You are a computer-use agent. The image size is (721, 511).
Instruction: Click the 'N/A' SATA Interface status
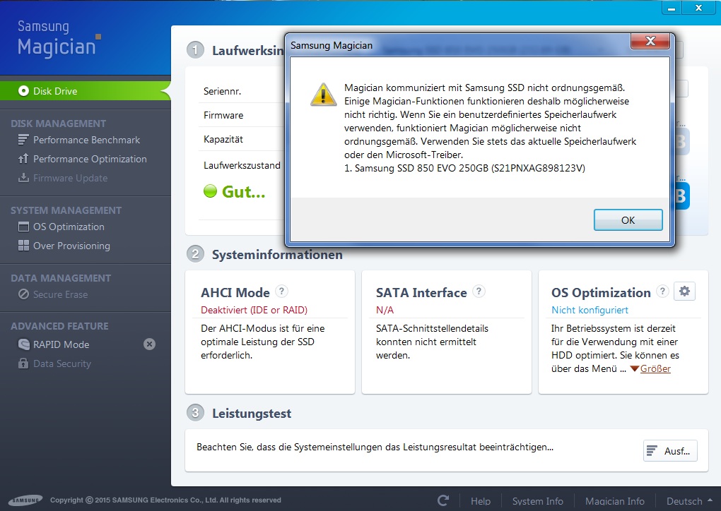pos(385,310)
